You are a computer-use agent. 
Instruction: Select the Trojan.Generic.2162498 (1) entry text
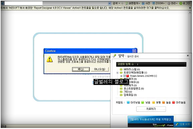144,76
